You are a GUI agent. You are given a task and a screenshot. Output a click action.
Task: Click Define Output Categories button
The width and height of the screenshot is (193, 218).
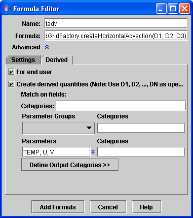coord(70,165)
